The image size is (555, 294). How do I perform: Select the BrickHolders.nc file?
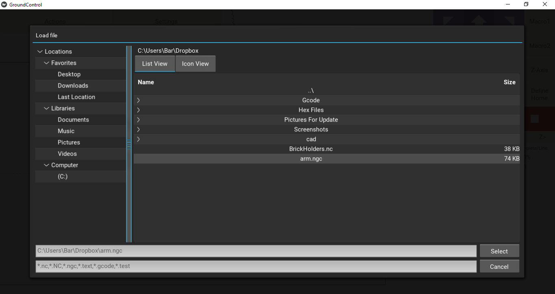[x=311, y=149]
